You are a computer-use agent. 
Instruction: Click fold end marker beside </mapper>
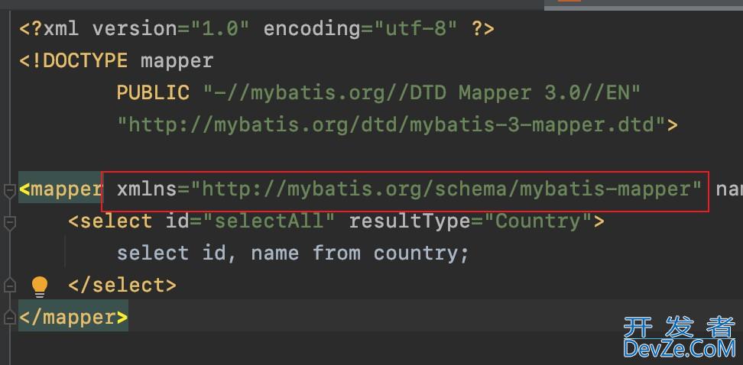click(x=9, y=317)
